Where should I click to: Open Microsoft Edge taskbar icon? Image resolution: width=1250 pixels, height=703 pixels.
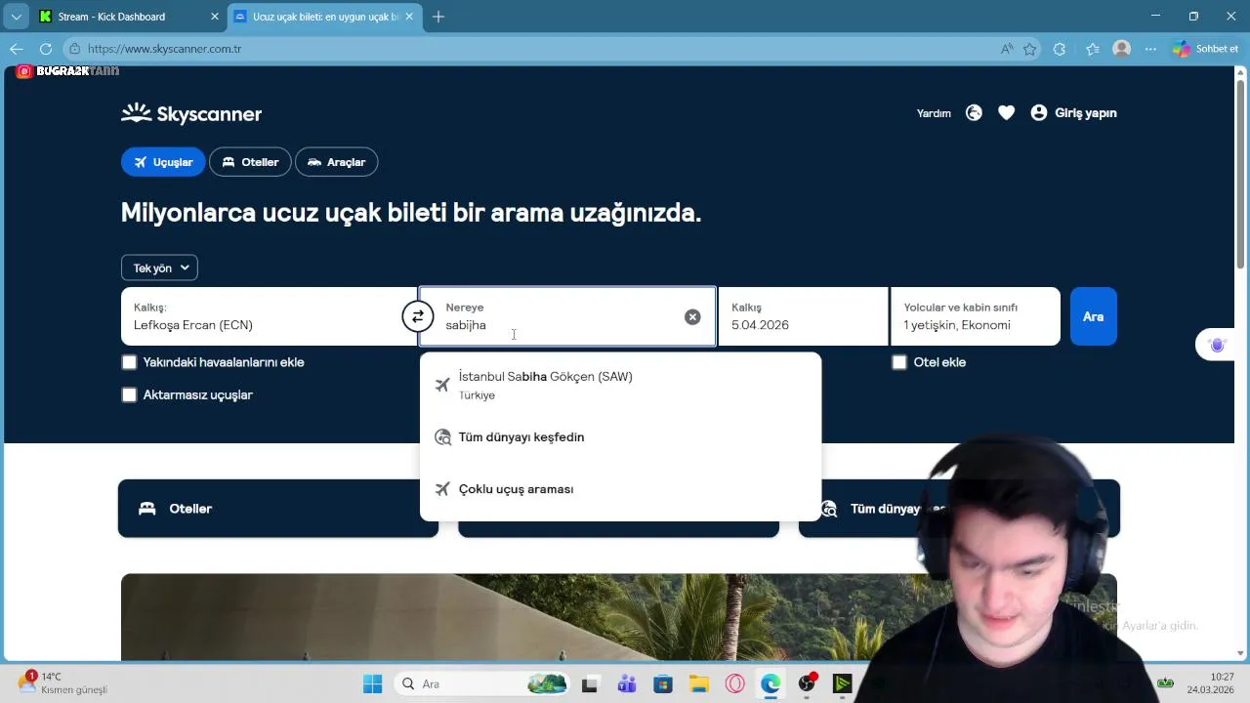(771, 684)
